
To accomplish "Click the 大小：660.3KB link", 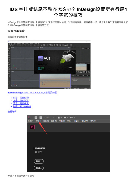I will [21, 100].
